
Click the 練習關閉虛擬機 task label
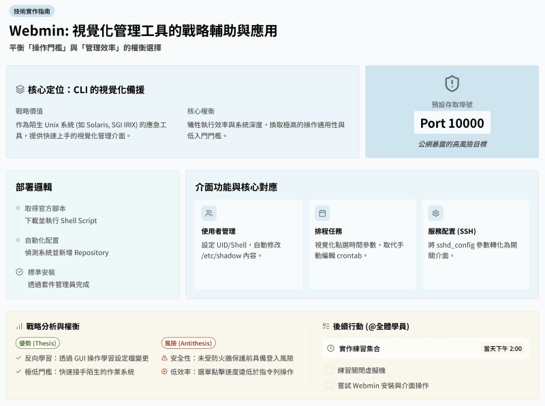pyautogui.click(x=362, y=370)
